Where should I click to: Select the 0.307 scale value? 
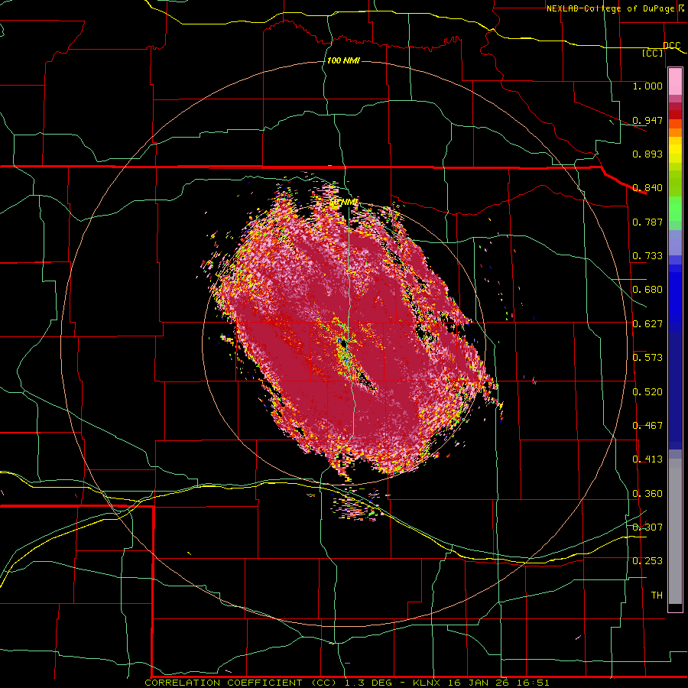click(x=647, y=527)
